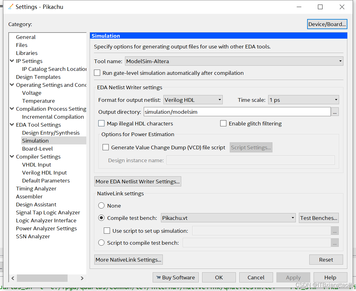This screenshot has width=356, height=291.
Task: Select Libraries category
Action: pyautogui.click(x=27, y=53)
